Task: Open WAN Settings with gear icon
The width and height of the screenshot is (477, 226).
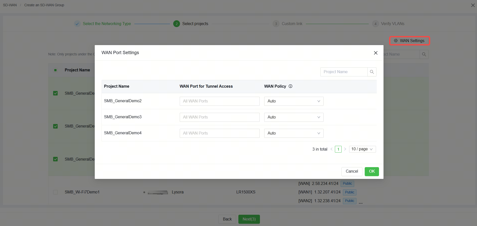Action: (409, 41)
